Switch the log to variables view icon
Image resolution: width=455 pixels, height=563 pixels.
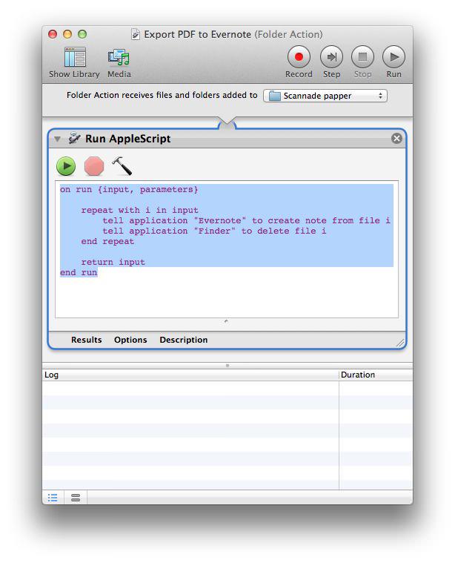[76, 498]
